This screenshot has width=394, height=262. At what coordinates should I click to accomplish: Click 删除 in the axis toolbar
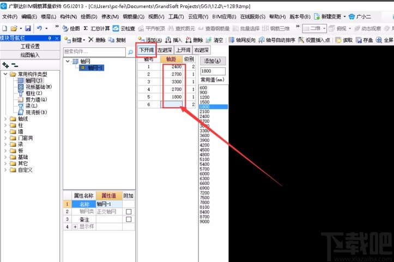(x=194, y=40)
